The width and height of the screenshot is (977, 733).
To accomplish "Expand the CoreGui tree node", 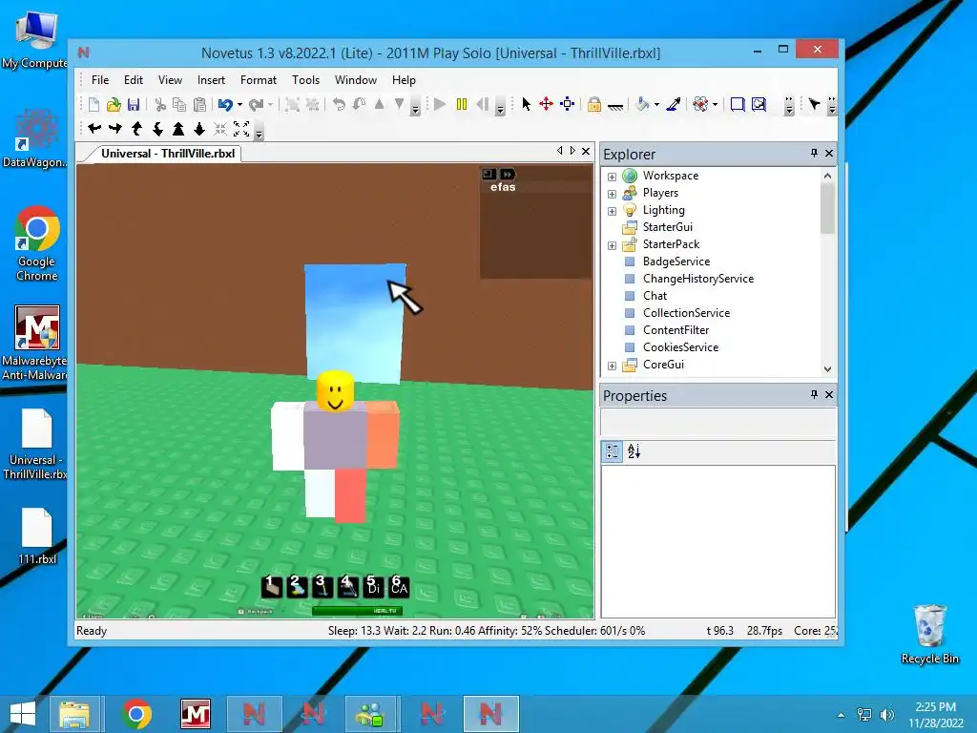I will 612,366.
